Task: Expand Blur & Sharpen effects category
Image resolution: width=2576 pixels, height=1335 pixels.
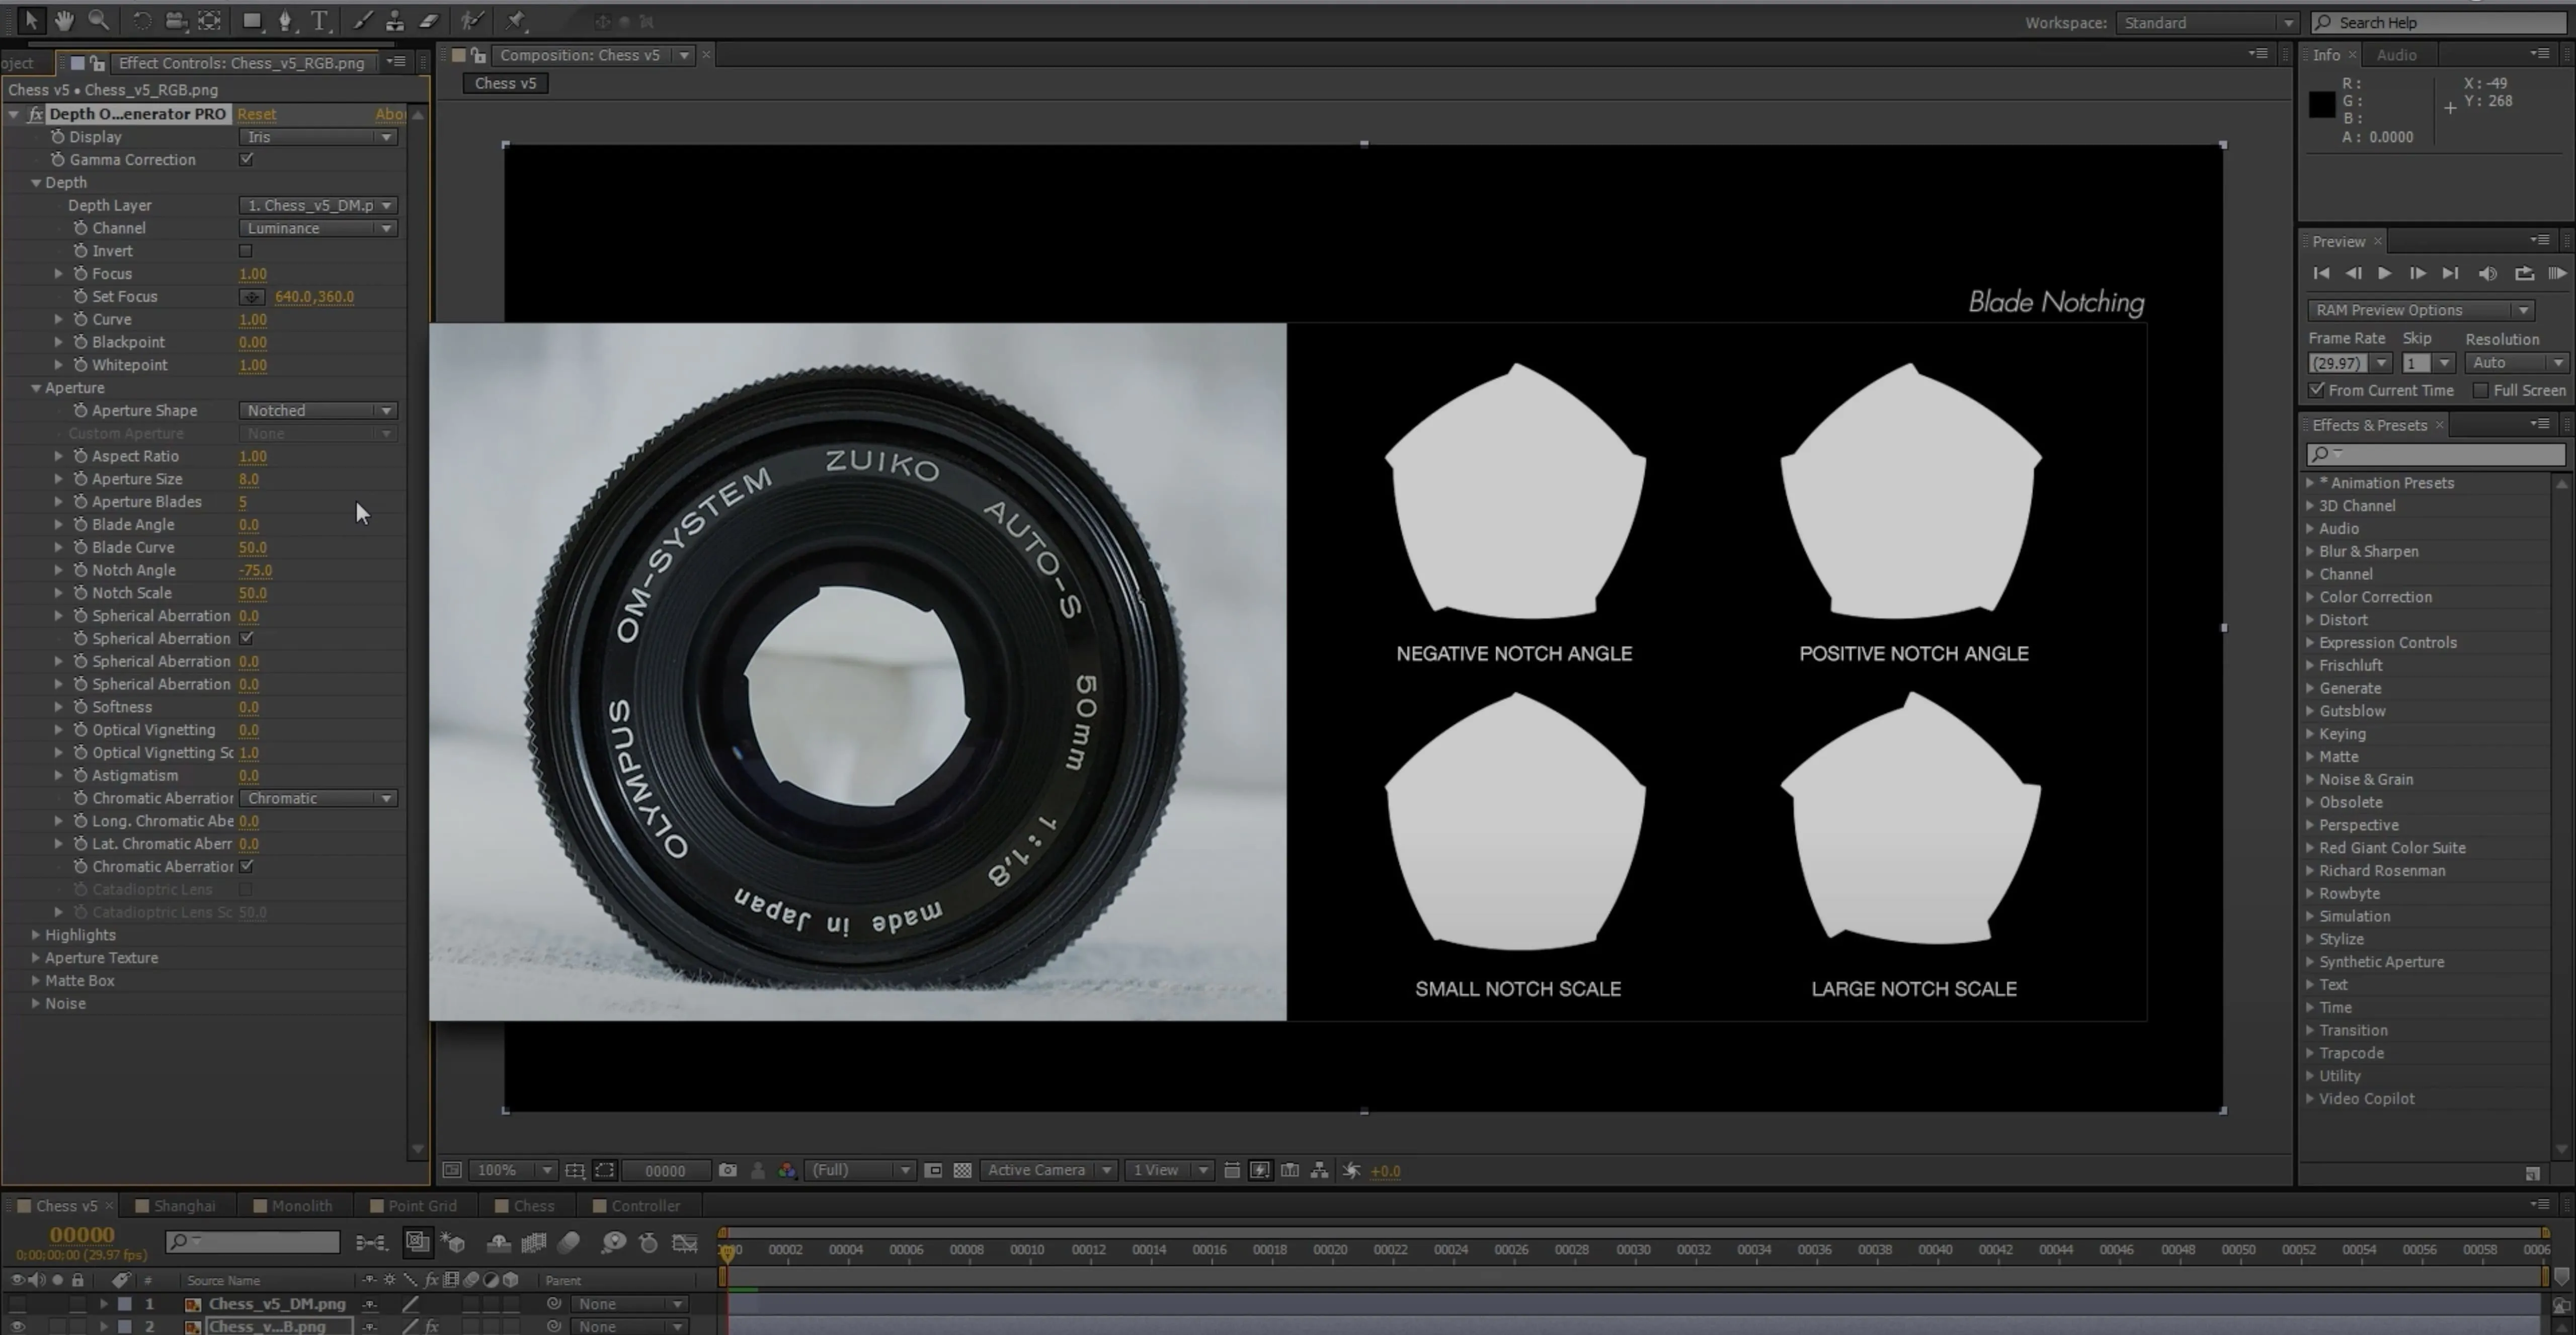Action: pyautogui.click(x=2310, y=551)
